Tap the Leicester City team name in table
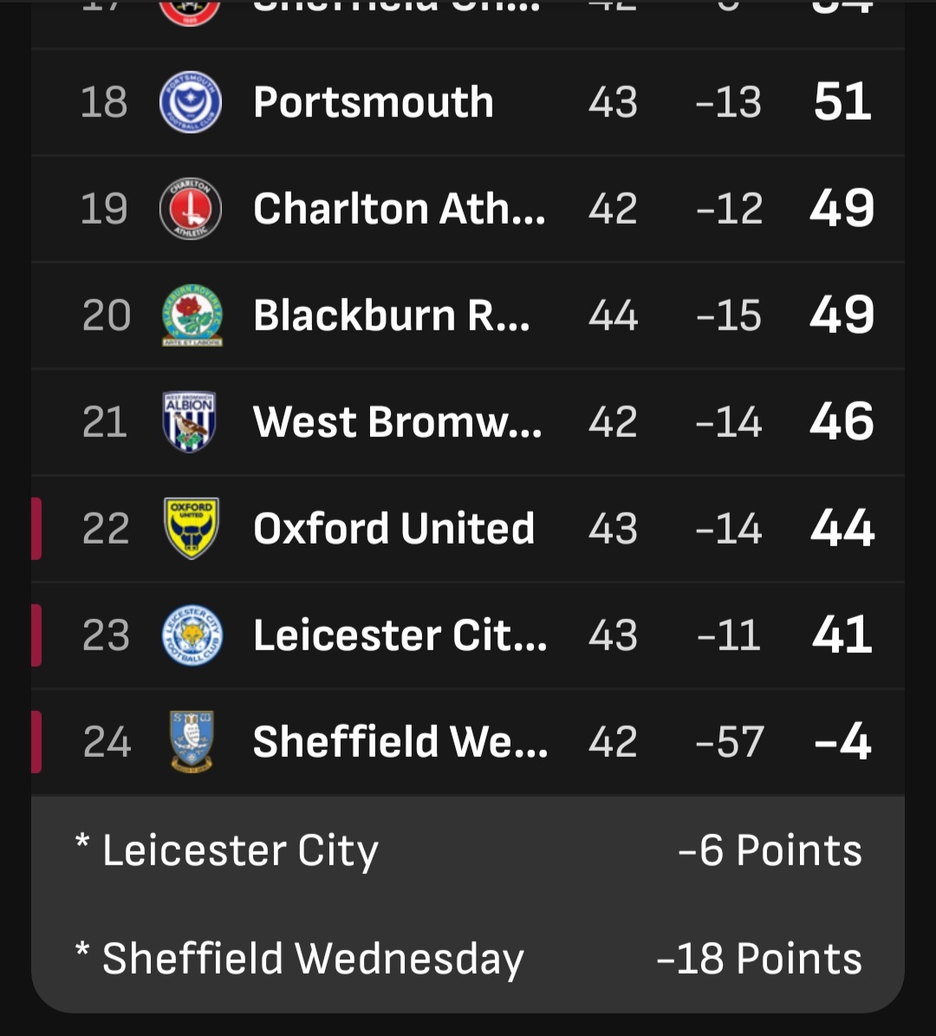Screen dimensions: 936x1036 coord(400,635)
